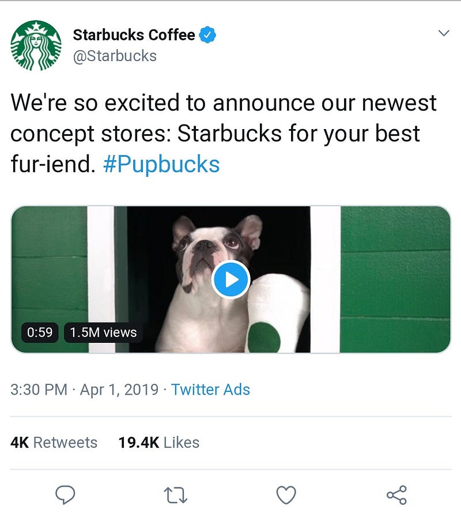Click the 0:59 video duration badge
This screenshot has height=518, width=461.
pos(40,332)
